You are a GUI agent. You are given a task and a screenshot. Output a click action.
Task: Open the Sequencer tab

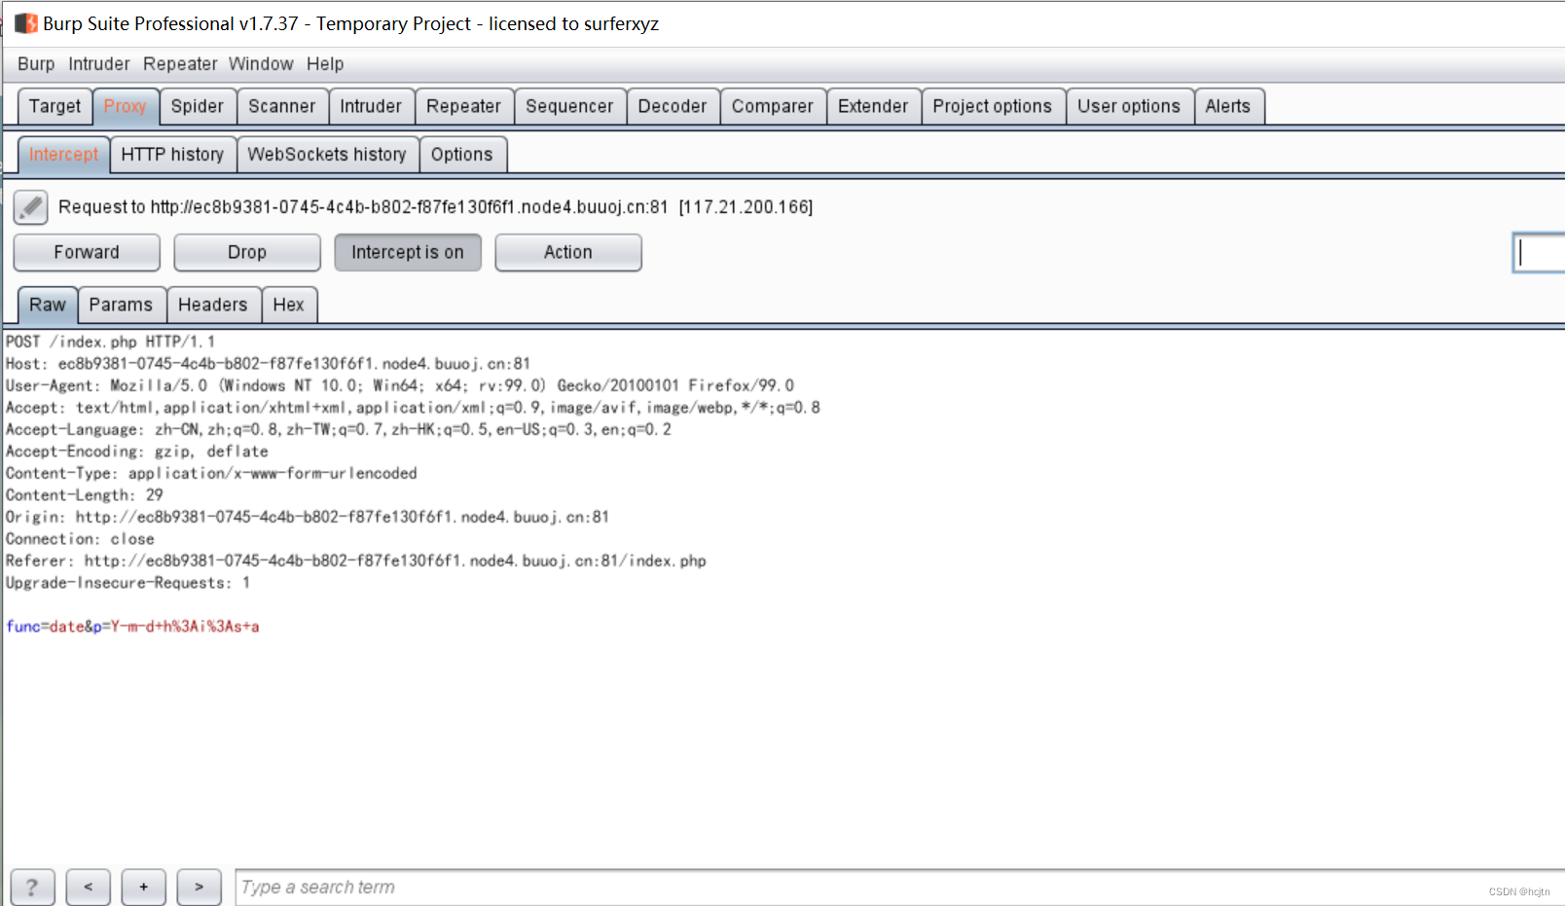coord(569,106)
